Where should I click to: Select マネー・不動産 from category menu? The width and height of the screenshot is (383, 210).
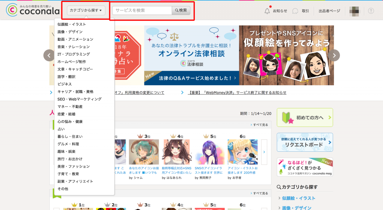[70, 106]
